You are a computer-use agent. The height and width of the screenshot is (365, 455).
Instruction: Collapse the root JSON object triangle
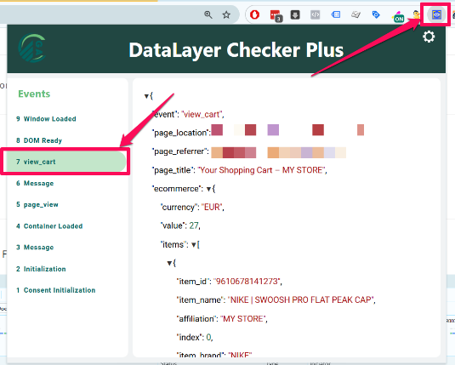146,96
